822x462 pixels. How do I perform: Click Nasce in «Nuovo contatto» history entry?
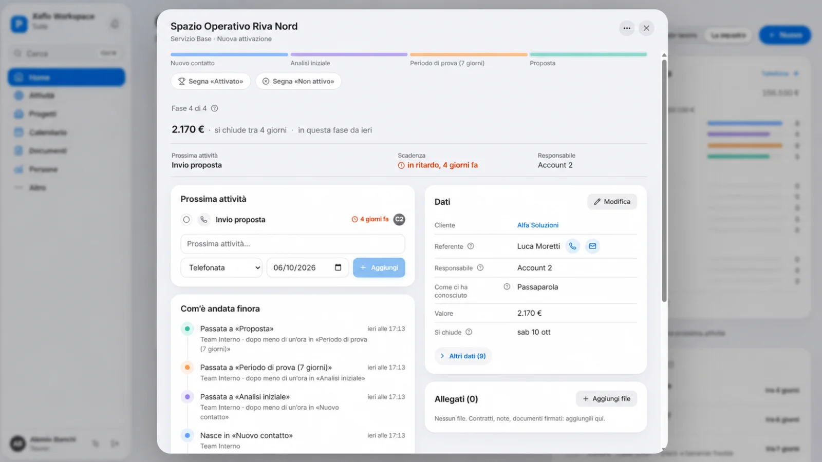point(293,440)
